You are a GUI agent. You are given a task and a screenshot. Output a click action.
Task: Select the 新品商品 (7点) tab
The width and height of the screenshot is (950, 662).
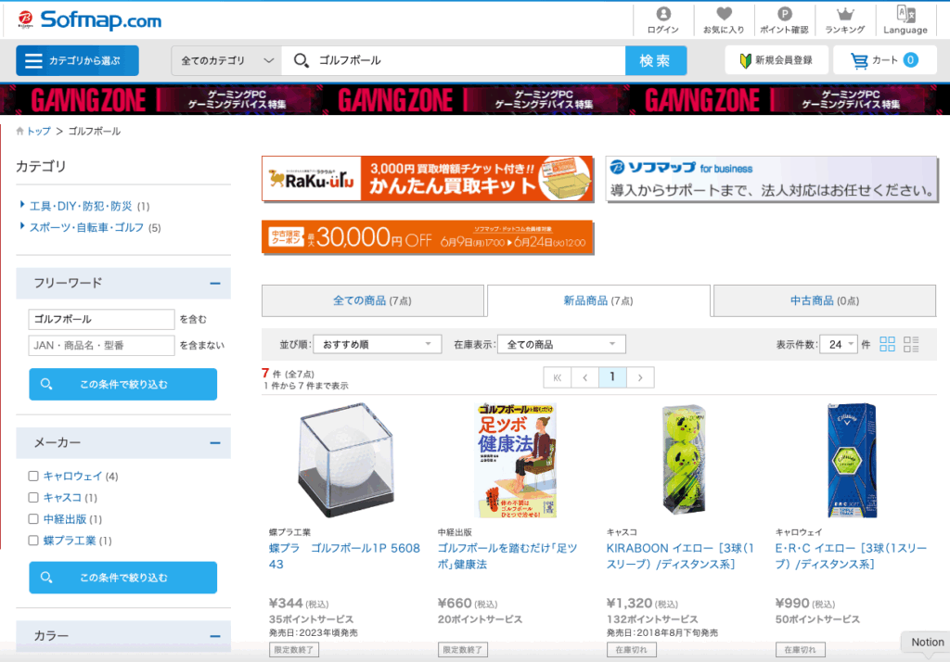pos(598,300)
